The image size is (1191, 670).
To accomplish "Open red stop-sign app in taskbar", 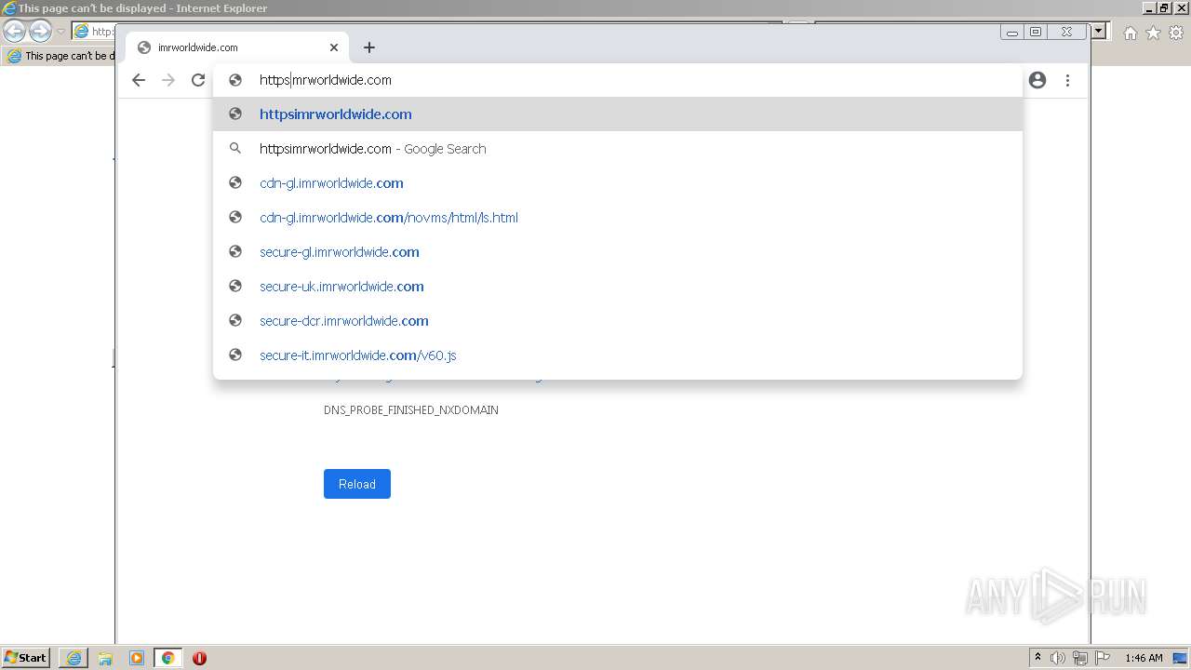I will [199, 658].
